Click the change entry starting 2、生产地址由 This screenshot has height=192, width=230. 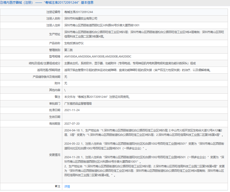point(144,171)
